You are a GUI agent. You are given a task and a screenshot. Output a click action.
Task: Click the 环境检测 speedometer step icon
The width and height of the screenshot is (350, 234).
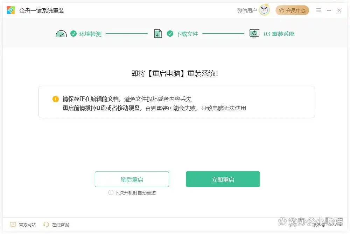click(x=61, y=33)
